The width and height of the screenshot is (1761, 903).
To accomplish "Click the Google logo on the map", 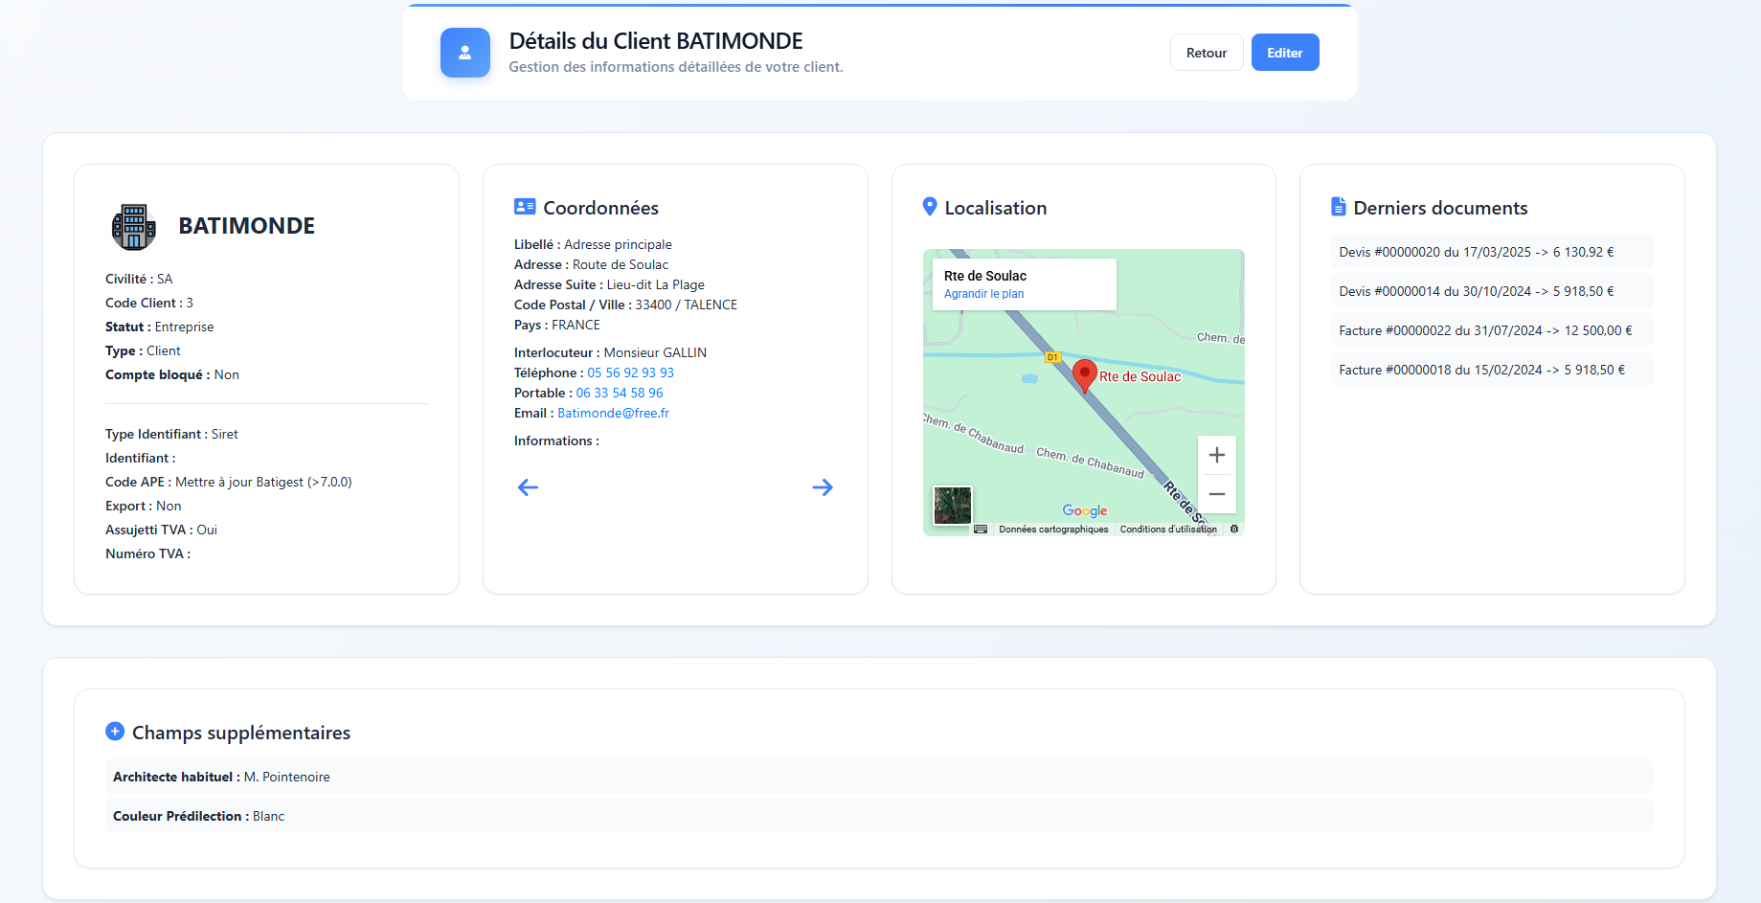I will point(1083,510).
